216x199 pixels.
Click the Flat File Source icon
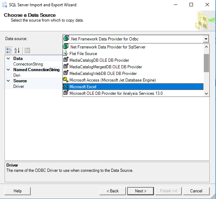point(66,53)
